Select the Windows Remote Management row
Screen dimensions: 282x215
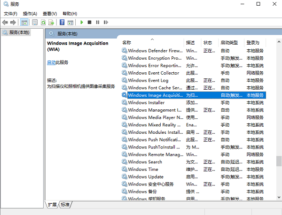[x=194, y=154]
